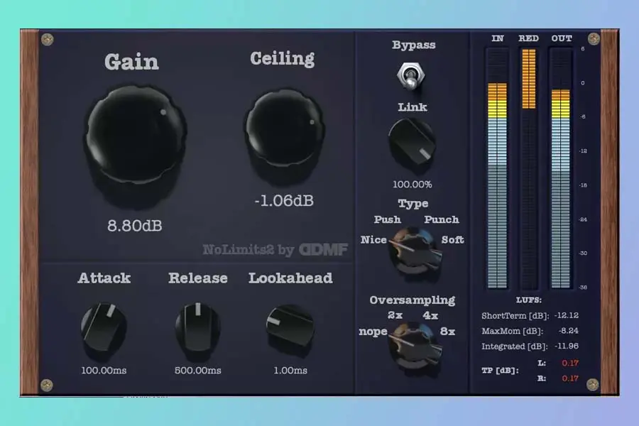Viewport: 639px width, 426px height.
Task: Click the OUT meter heading
Action: point(562,38)
